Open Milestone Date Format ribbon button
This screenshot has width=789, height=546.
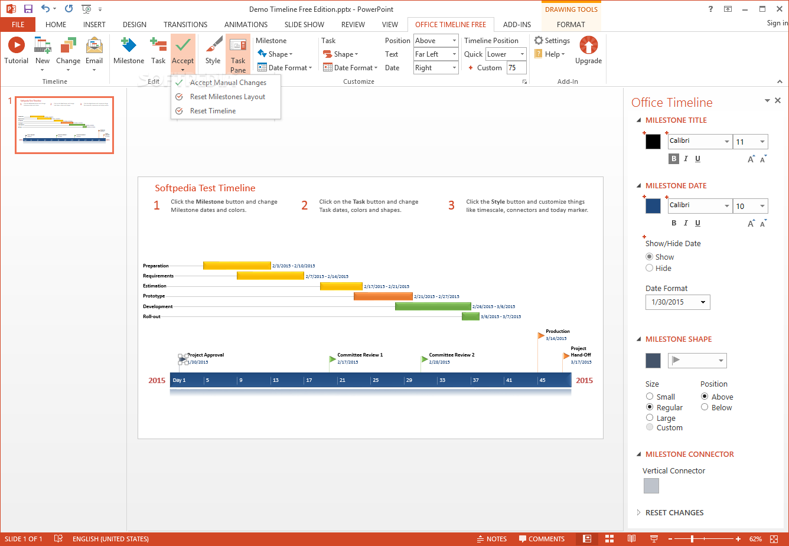pyautogui.click(x=285, y=68)
